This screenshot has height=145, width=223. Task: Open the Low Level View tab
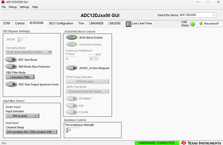click(x=139, y=24)
